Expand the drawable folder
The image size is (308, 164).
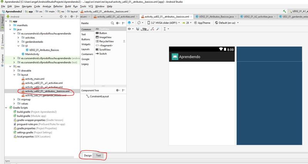coord(14,71)
